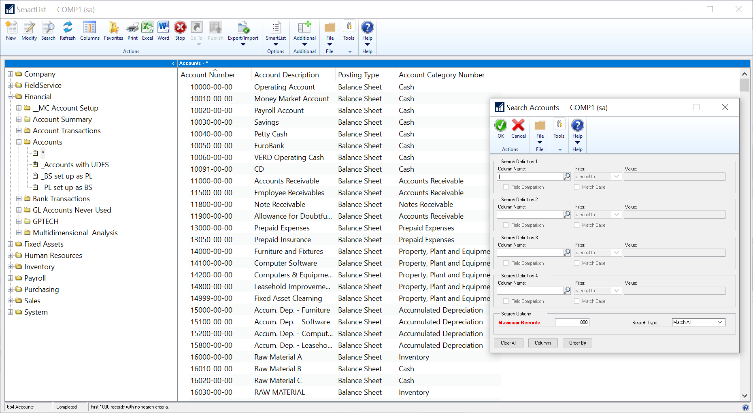Select the Columns icon in the ribbon
The height and width of the screenshot is (413, 753).
(90, 28)
